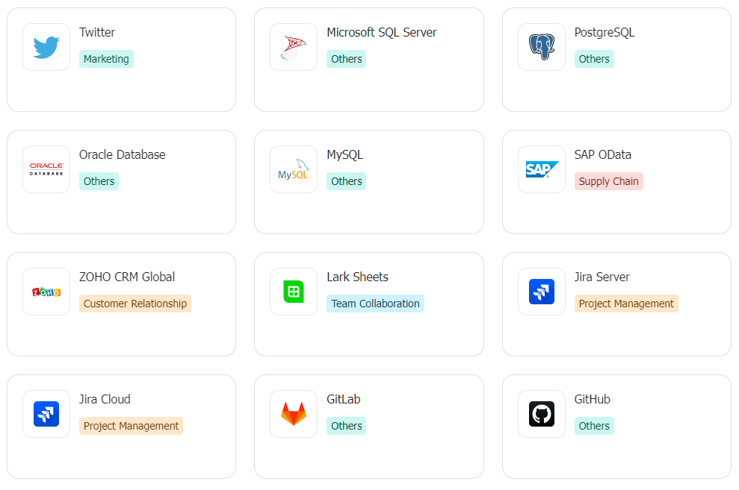Select the Jira Cloud icon
The width and height of the screenshot is (739, 490).
pos(46,414)
